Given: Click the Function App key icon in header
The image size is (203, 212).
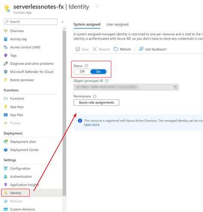Looking at the screenshot, I should point(7,9).
